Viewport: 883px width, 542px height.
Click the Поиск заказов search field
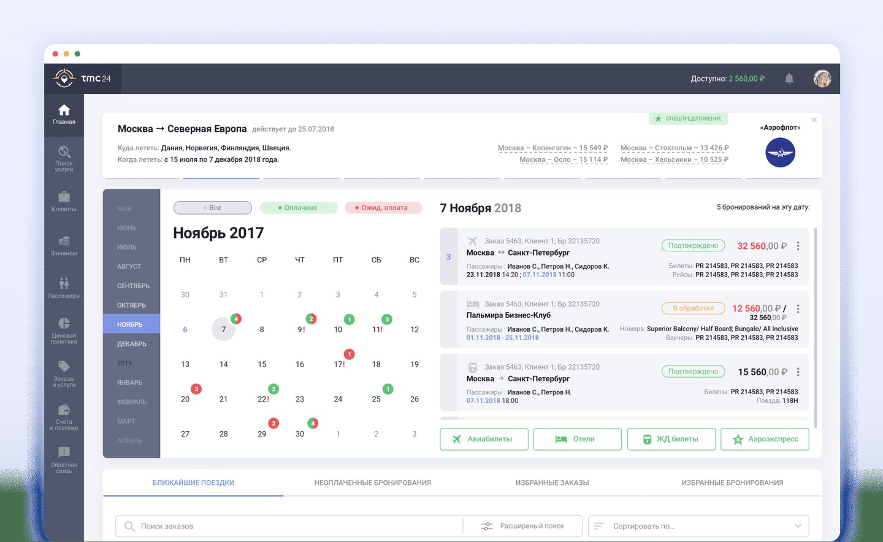click(x=289, y=526)
